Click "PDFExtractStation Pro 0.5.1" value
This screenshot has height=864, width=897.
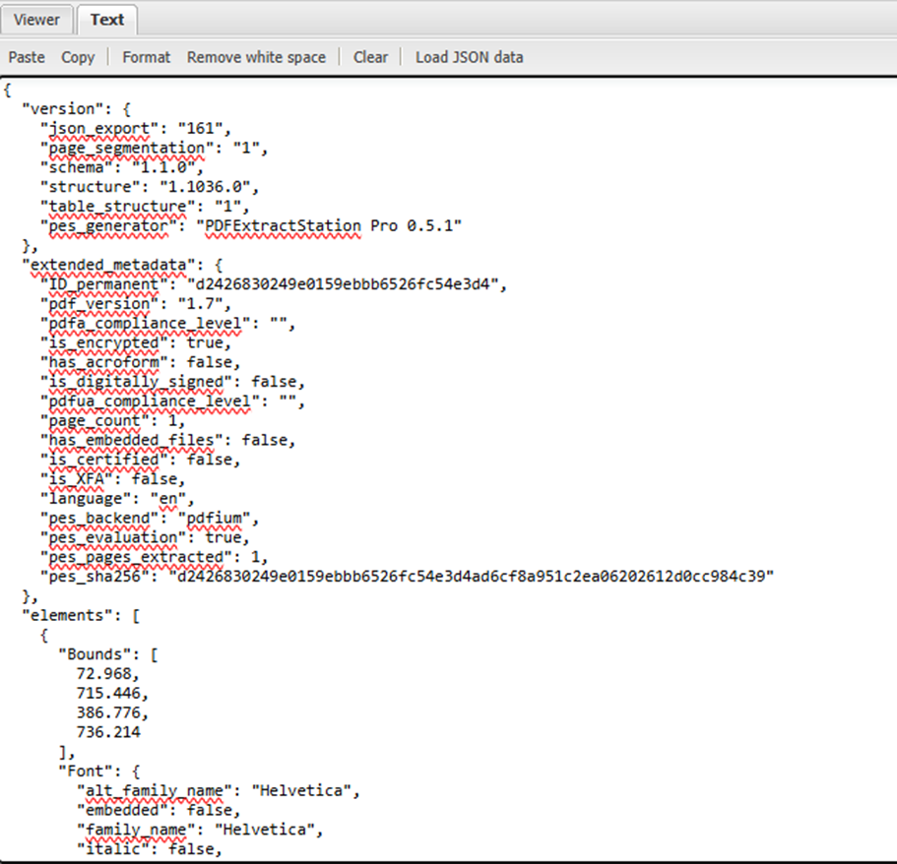pyautogui.click(x=329, y=226)
